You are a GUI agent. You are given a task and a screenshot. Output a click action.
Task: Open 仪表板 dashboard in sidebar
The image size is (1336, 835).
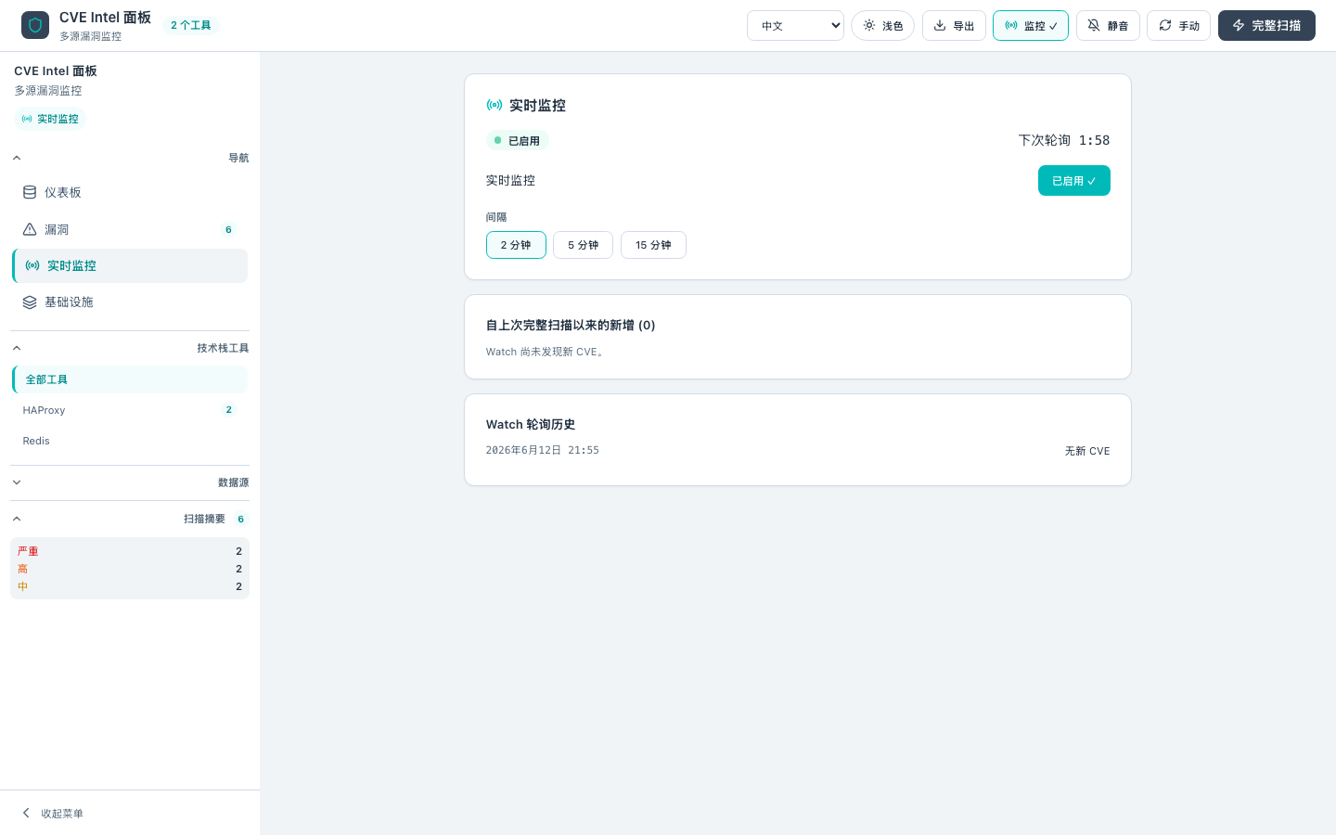coord(130,192)
